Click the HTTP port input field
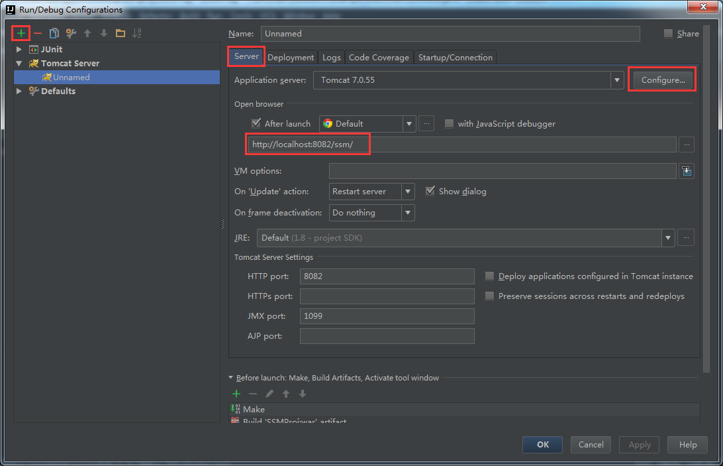 click(387, 276)
